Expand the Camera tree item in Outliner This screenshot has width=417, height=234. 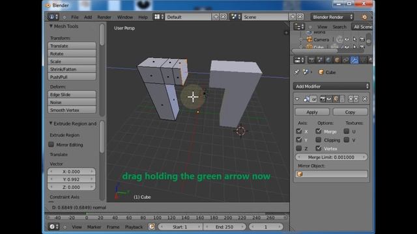click(x=301, y=39)
